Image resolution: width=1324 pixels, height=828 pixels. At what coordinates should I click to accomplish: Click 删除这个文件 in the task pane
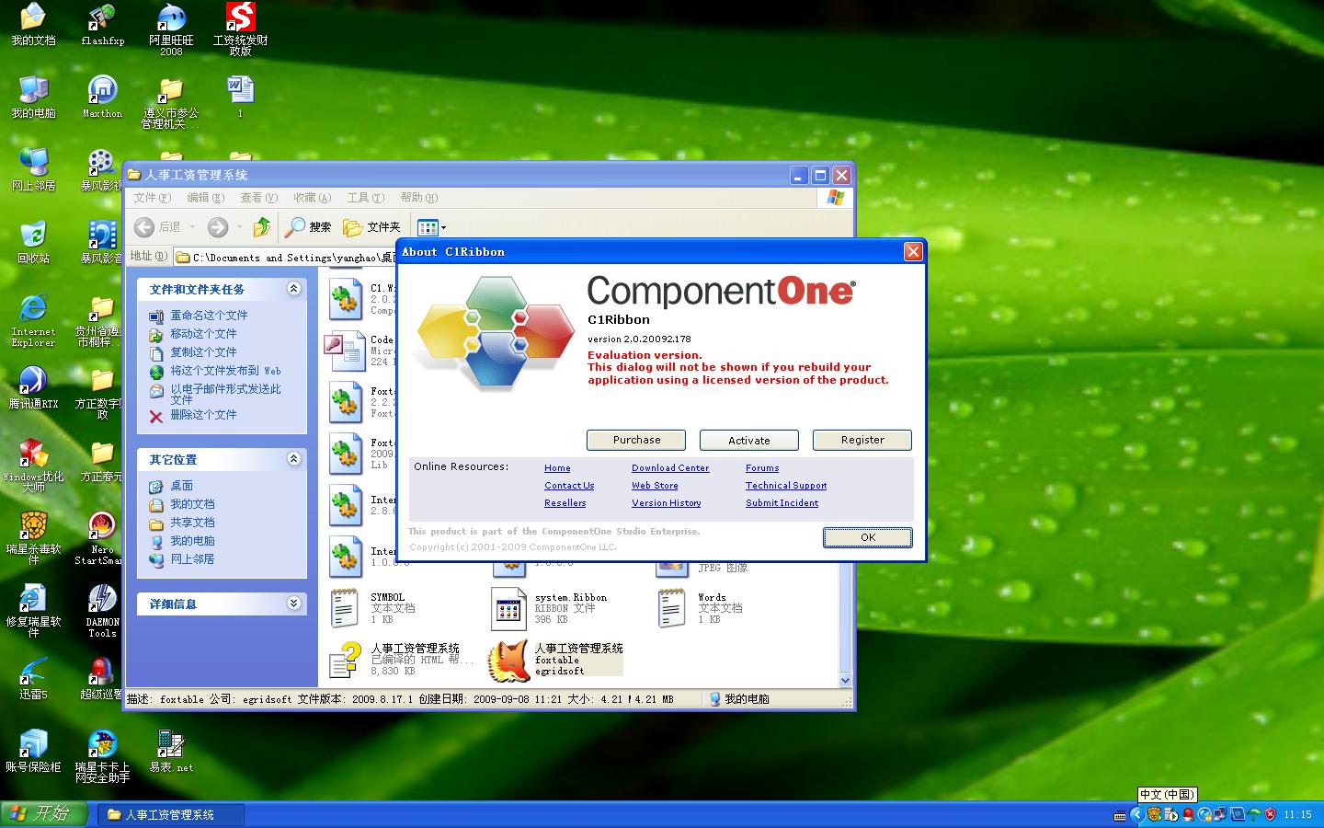(203, 415)
